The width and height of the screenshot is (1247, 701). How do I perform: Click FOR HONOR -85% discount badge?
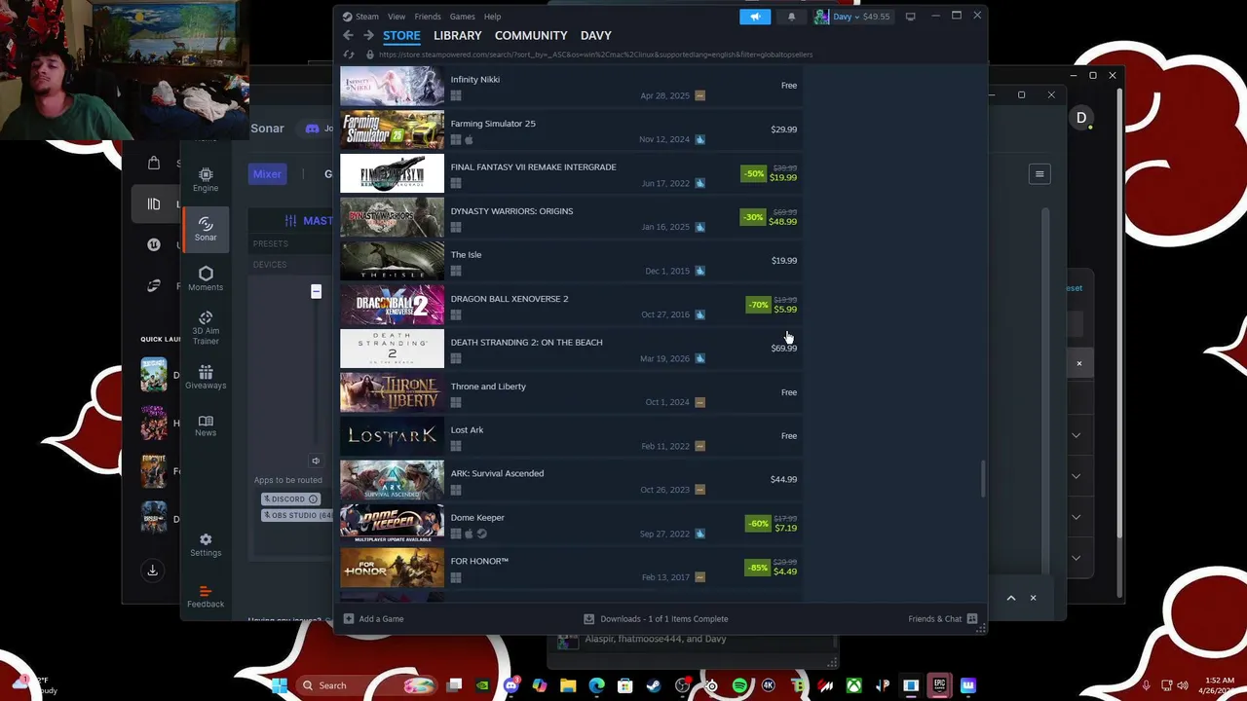(757, 567)
